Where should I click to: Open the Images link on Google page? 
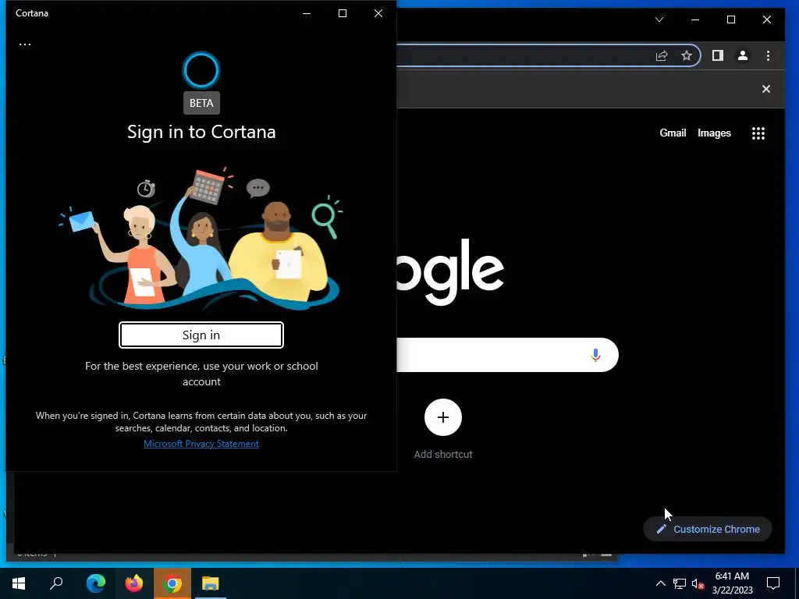pos(714,133)
